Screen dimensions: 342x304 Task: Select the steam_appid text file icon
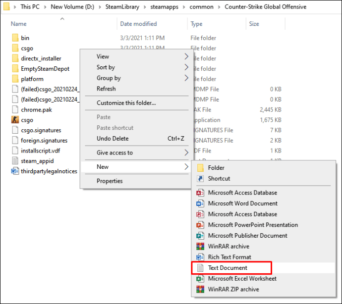click(15, 160)
